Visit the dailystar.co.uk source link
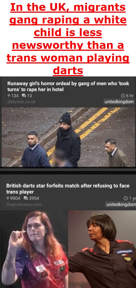 tap(21, 102)
